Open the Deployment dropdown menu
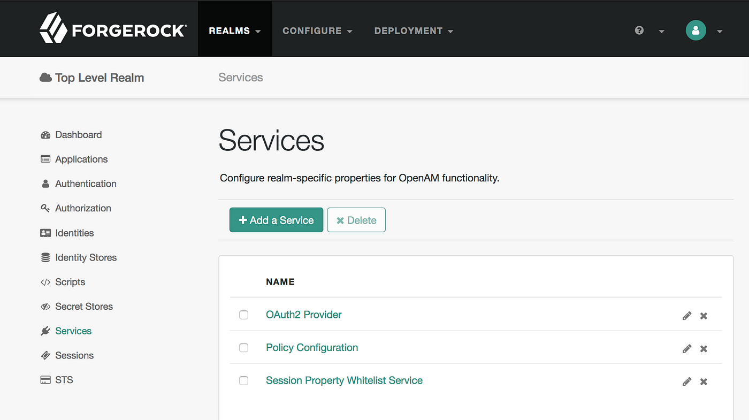 pyautogui.click(x=414, y=30)
